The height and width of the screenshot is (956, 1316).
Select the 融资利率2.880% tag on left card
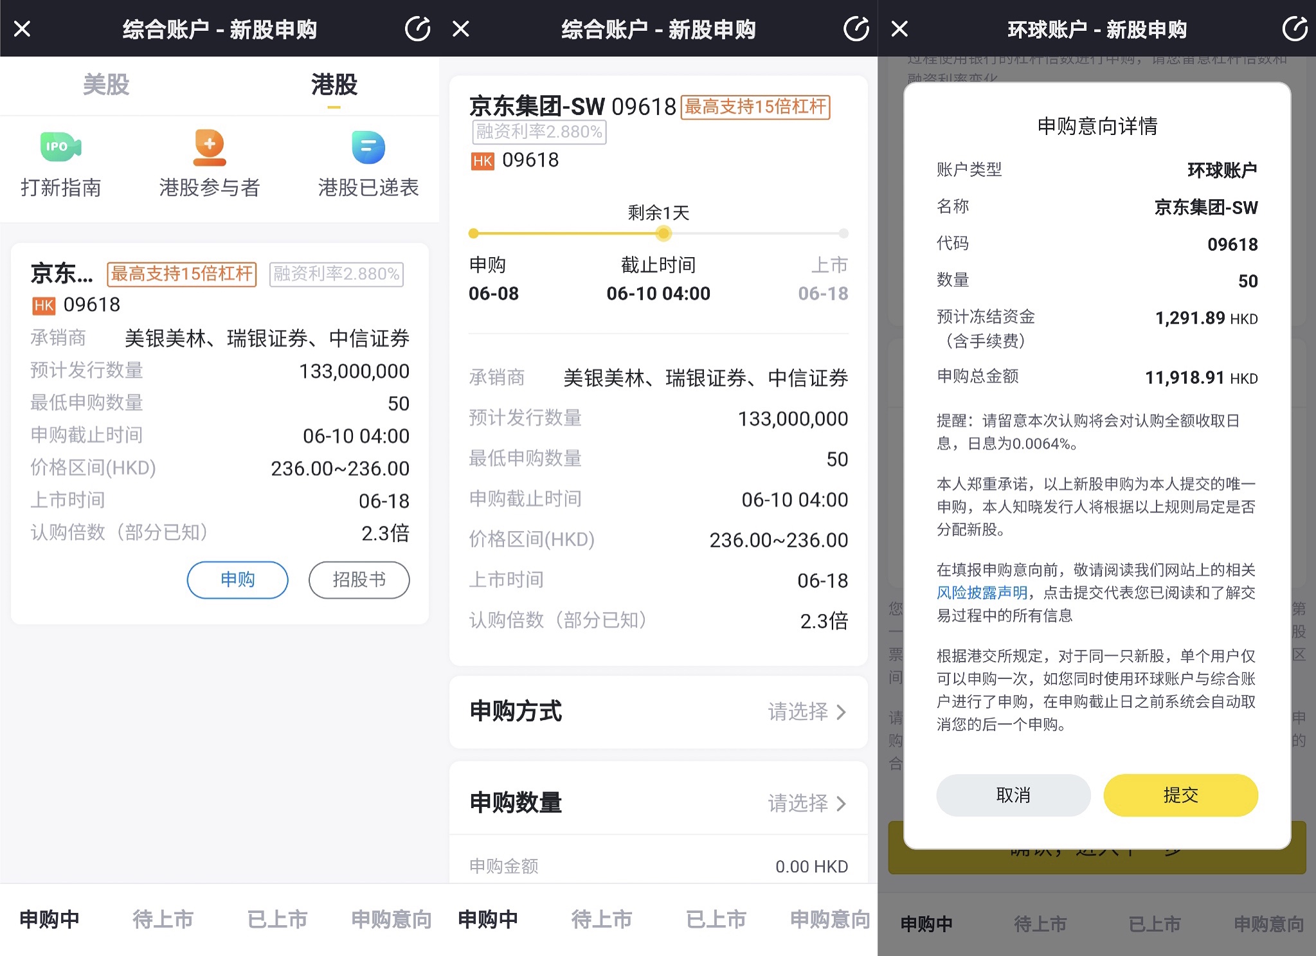tap(336, 274)
